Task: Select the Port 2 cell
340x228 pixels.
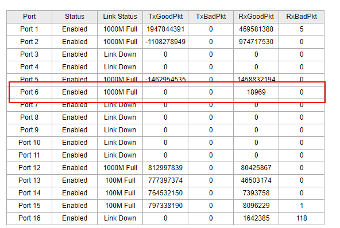Action: pyautogui.click(x=29, y=42)
